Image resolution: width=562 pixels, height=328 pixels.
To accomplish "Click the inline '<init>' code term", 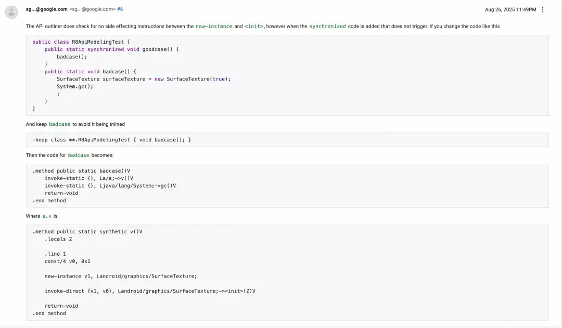I will (254, 27).
